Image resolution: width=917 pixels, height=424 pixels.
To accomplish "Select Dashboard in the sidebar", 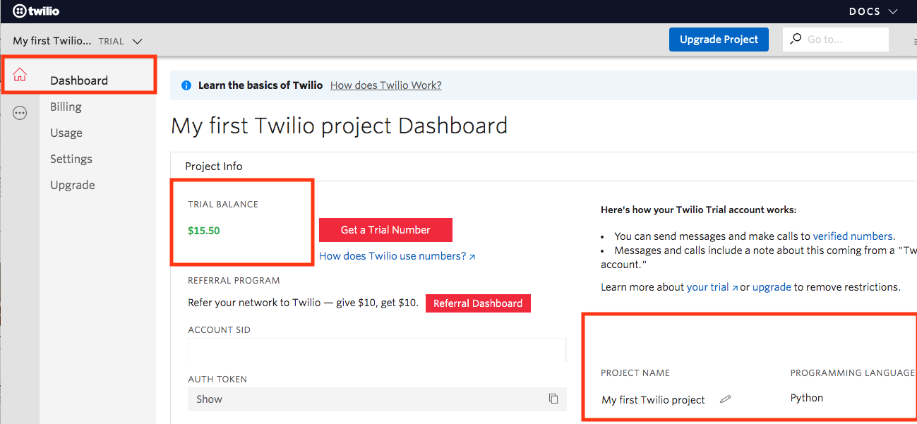I will 79,80.
